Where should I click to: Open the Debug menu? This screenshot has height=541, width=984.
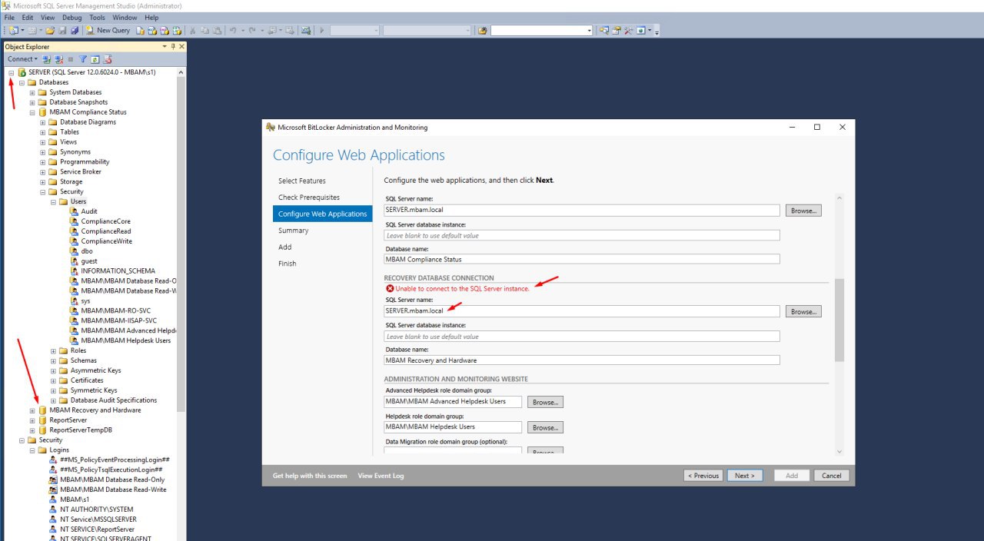tap(72, 17)
